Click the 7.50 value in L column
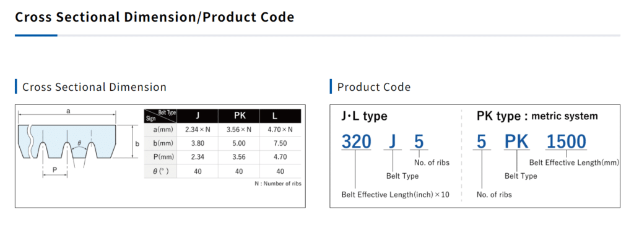The height and width of the screenshot is (233, 634). [x=280, y=144]
